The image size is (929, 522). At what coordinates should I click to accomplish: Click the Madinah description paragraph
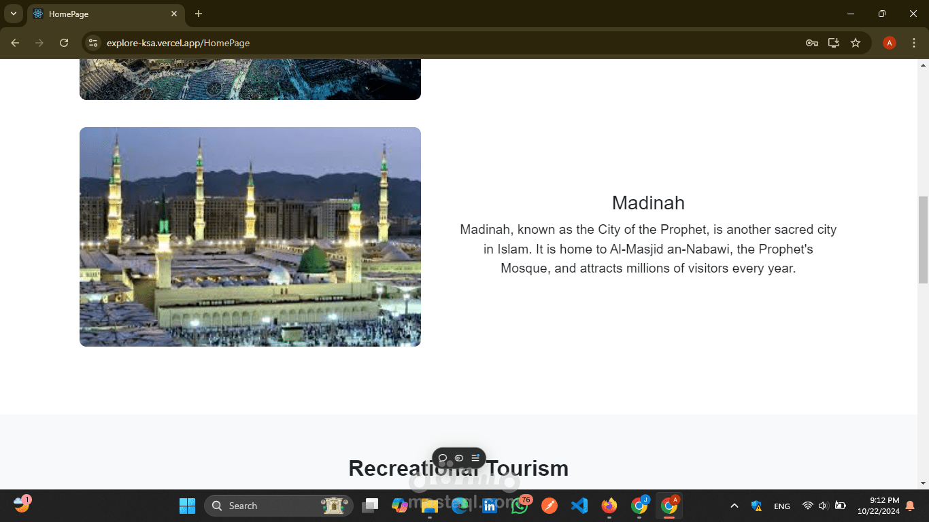(x=648, y=249)
